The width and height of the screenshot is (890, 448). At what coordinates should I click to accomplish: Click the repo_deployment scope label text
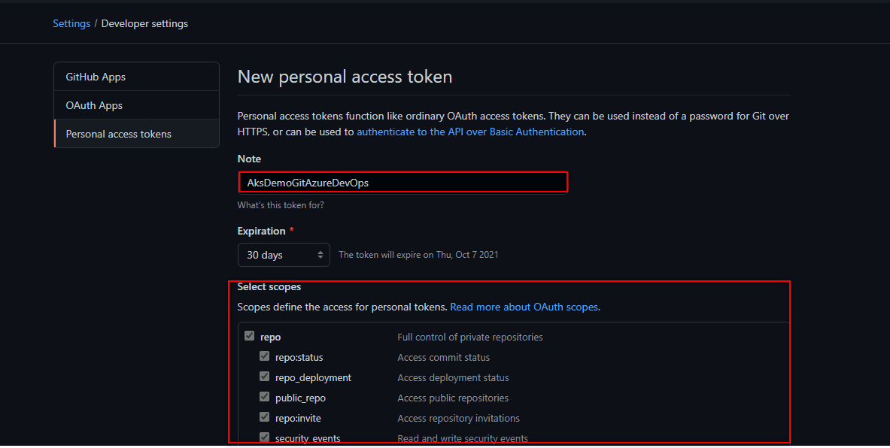click(313, 377)
